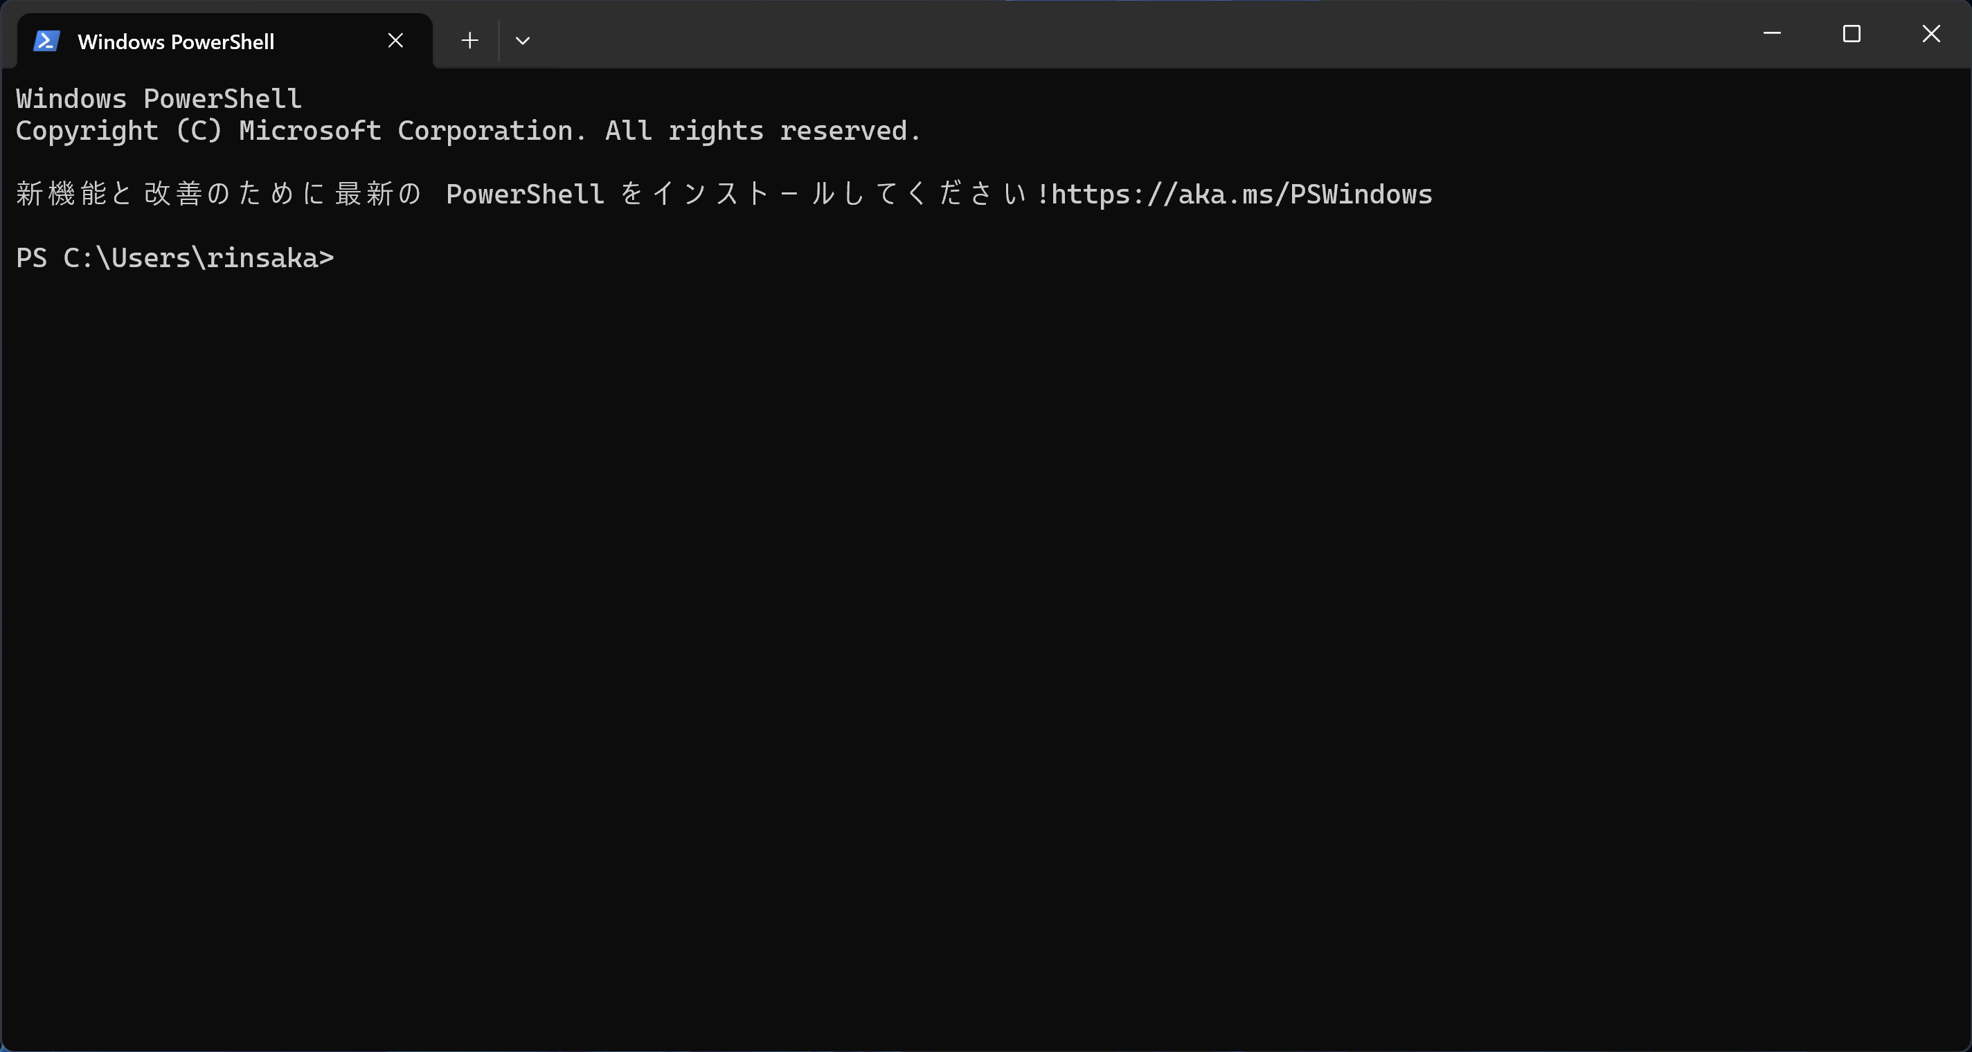Click the word PowerShell in the Japanese message
Image resolution: width=1972 pixels, height=1052 pixels.
525,194
